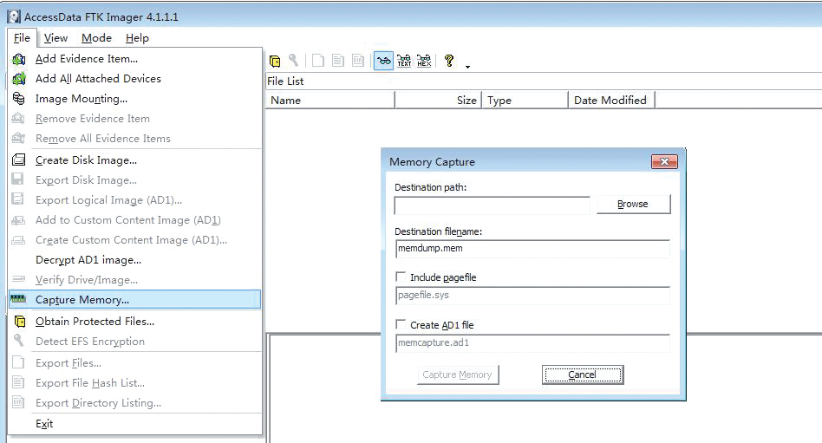Screen dimensions: 822x443
Task: Click the pagefile.sys field
Action: coord(532,295)
